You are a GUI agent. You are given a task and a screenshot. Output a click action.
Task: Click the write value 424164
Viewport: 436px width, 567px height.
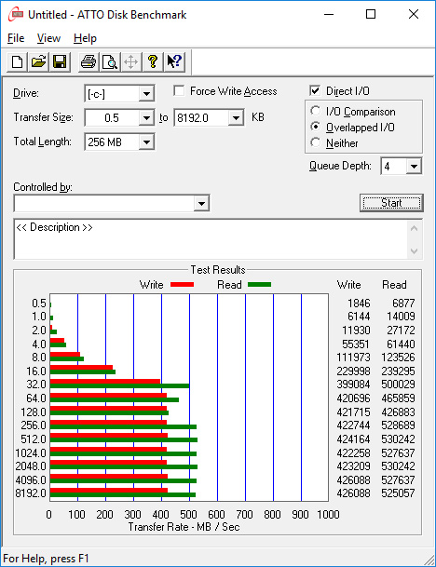[x=353, y=439]
